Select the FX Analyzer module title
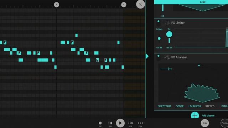 pos(179,57)
